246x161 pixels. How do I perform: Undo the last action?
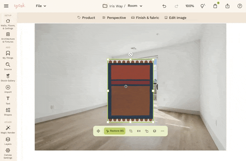point(164,6)
